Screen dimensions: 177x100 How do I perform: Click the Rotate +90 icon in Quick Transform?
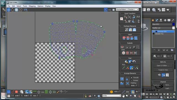point(133,17)
